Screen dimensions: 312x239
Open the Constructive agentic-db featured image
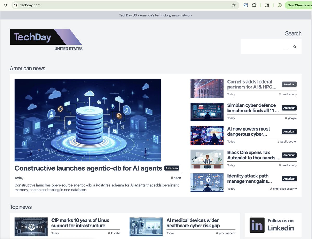coord(88,120)
